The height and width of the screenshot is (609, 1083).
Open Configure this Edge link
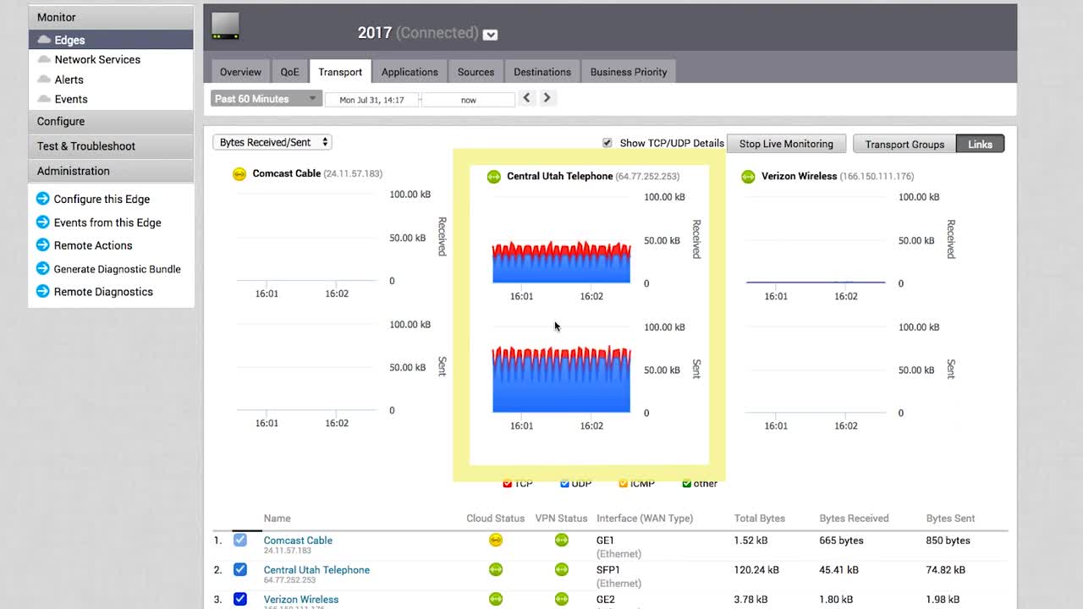pyautogui.click(x=102, y=199)
